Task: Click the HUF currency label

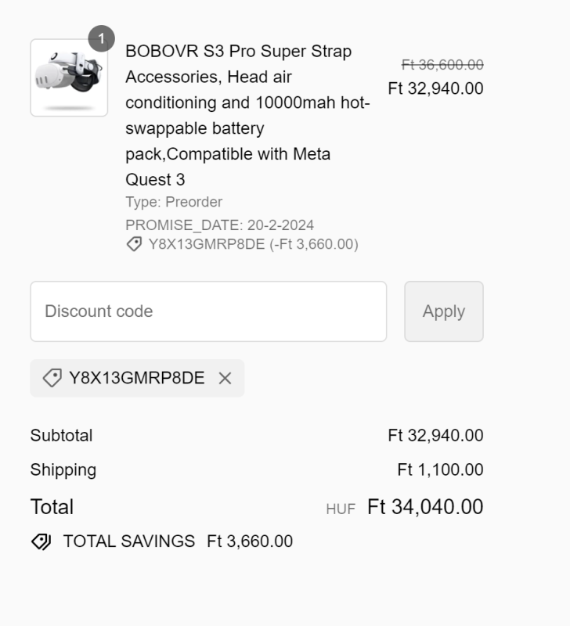Action: click(341, 509)
